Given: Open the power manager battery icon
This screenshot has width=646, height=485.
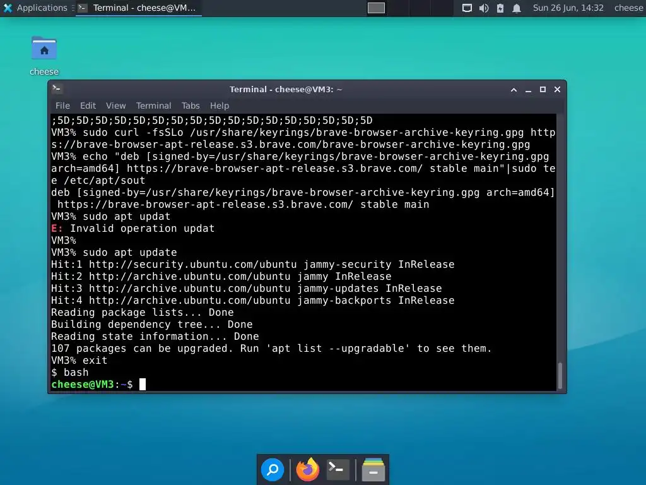Looking at the screenshot, I should click(x=500, y=8).
